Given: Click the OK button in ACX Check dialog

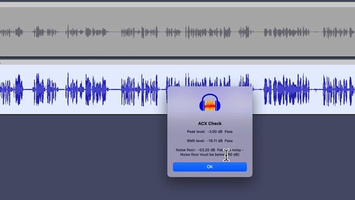Looking at the screenshot, I should pyautogui.click(x=210, y=167).
